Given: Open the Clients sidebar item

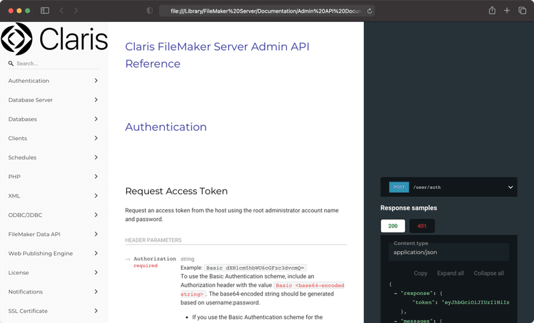Looking at the screenshot, I should [x=17, y=138].
